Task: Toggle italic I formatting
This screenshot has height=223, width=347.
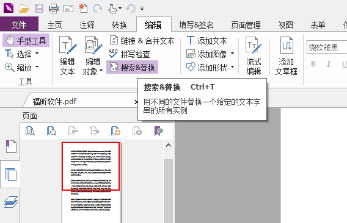Action: (x=329, y=64)
